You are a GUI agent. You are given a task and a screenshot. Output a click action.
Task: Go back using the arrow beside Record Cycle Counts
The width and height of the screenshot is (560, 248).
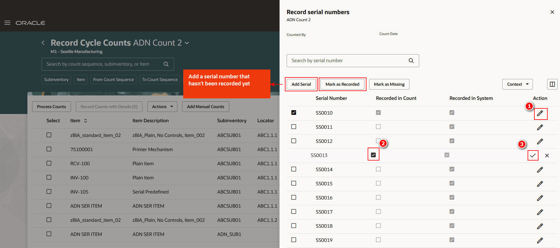(x=43, y=43)
